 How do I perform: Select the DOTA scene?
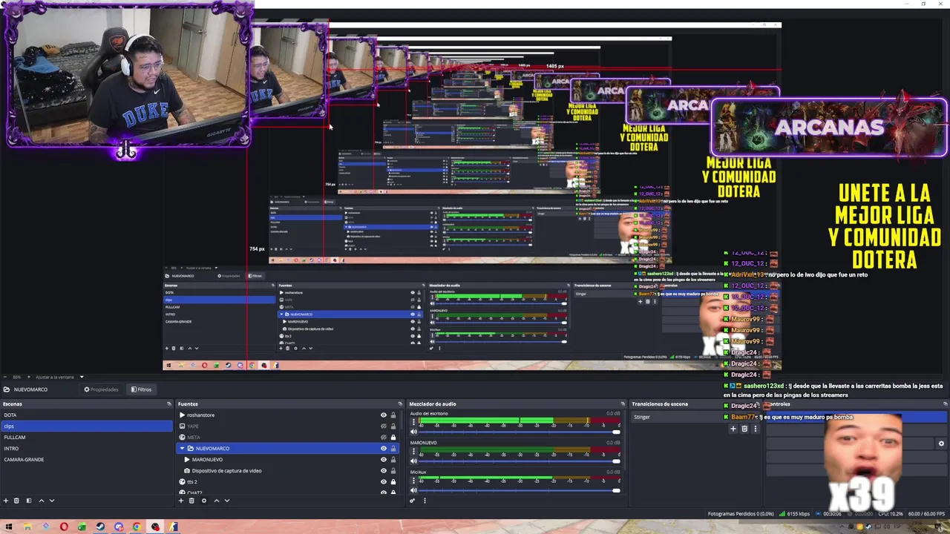point(86,415)
